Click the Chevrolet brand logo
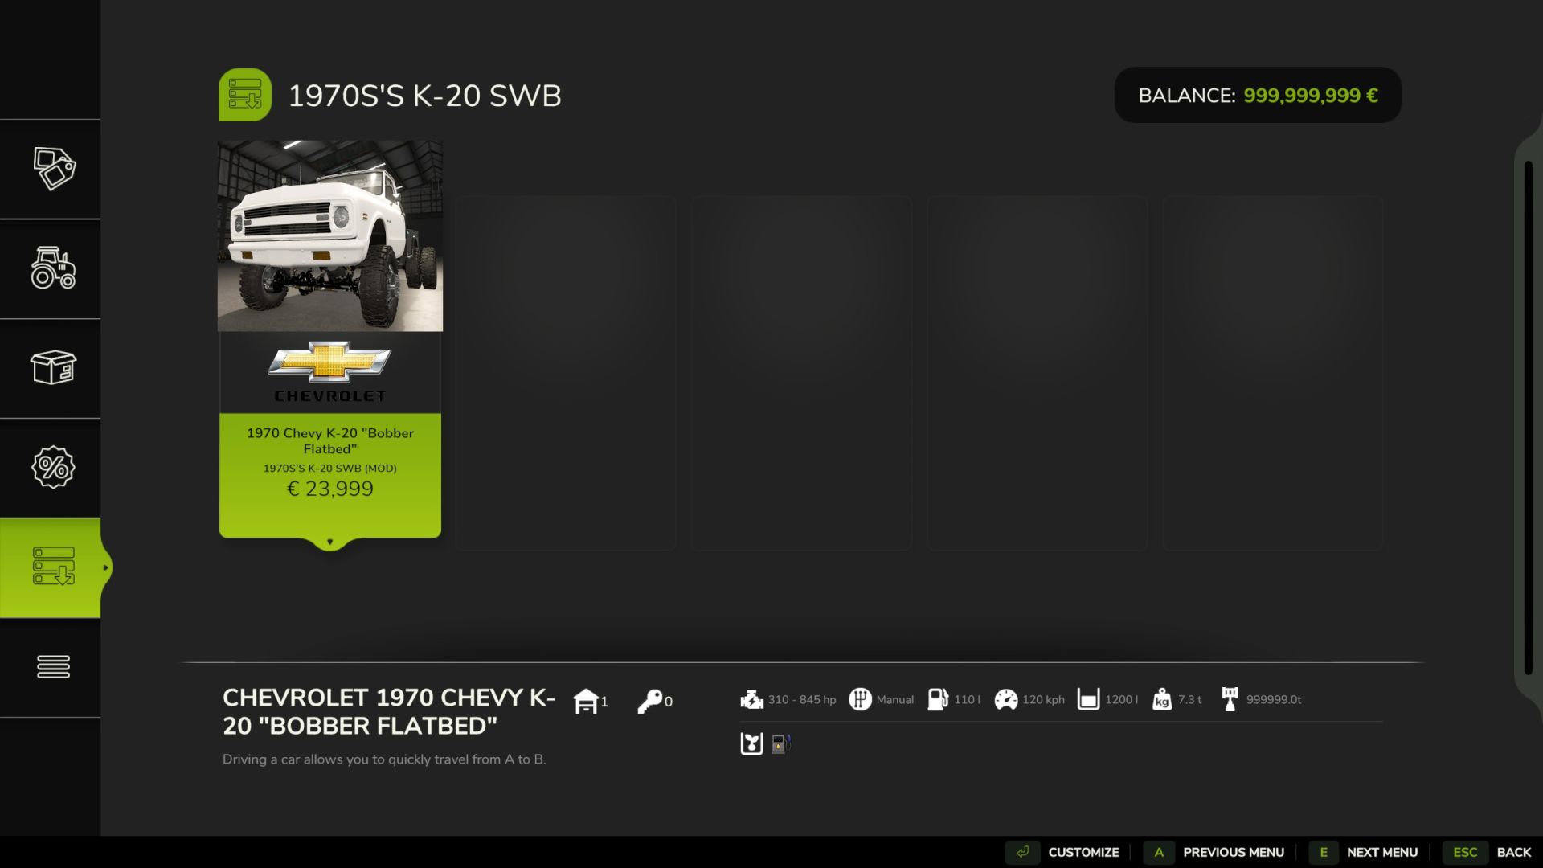The height and width of the screenshot is (868, 1543). click(330, 372)
